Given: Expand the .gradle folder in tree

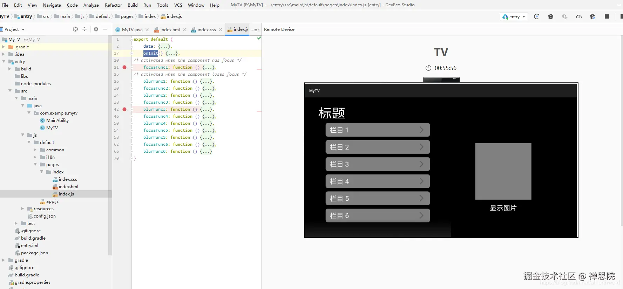Looking at the screenshot, I should [x=4, y=47].
